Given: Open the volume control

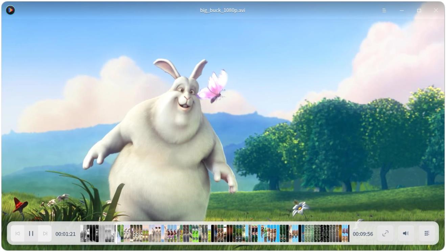Looking at the screenshot, I should (406, 233).
